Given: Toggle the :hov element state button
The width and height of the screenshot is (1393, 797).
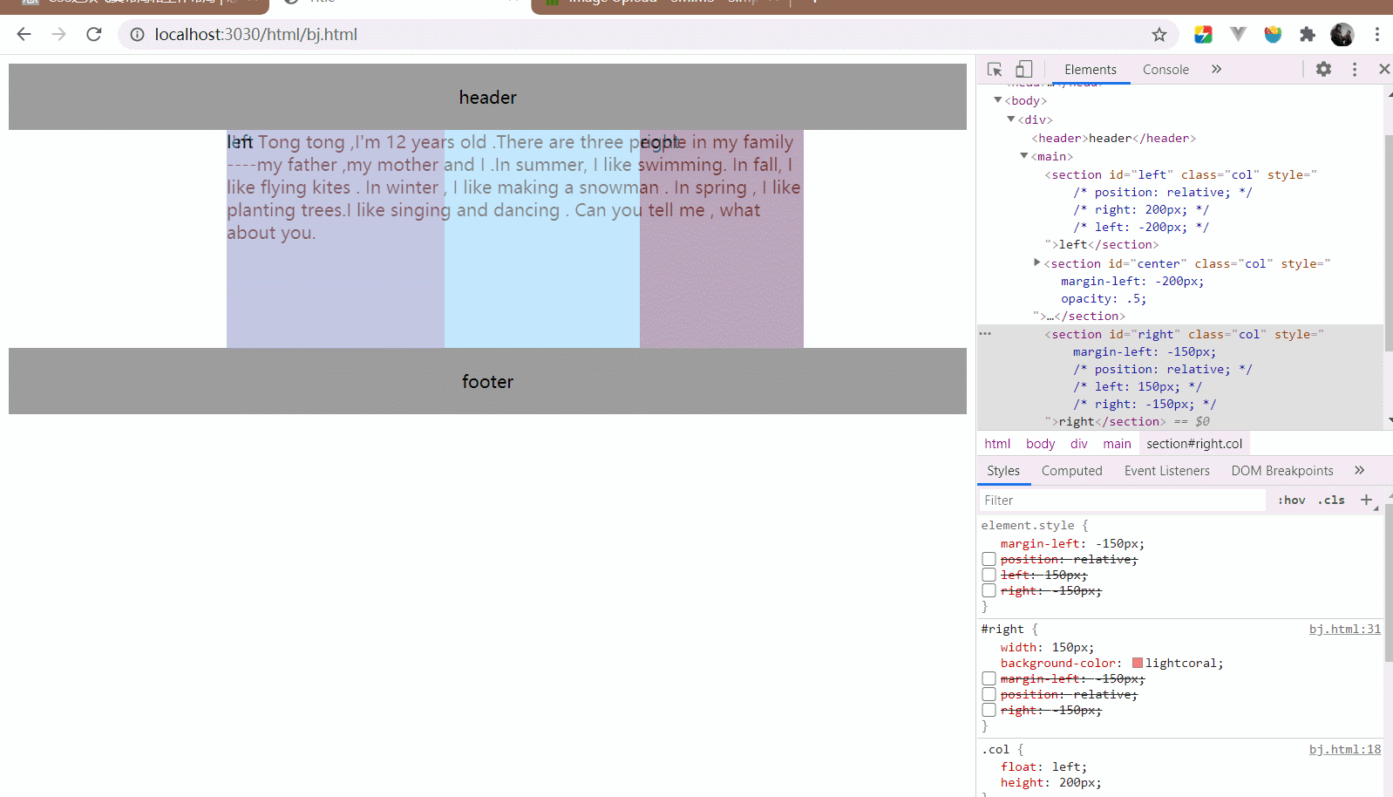Looking at the screenshot, I should coord(1291,500).
